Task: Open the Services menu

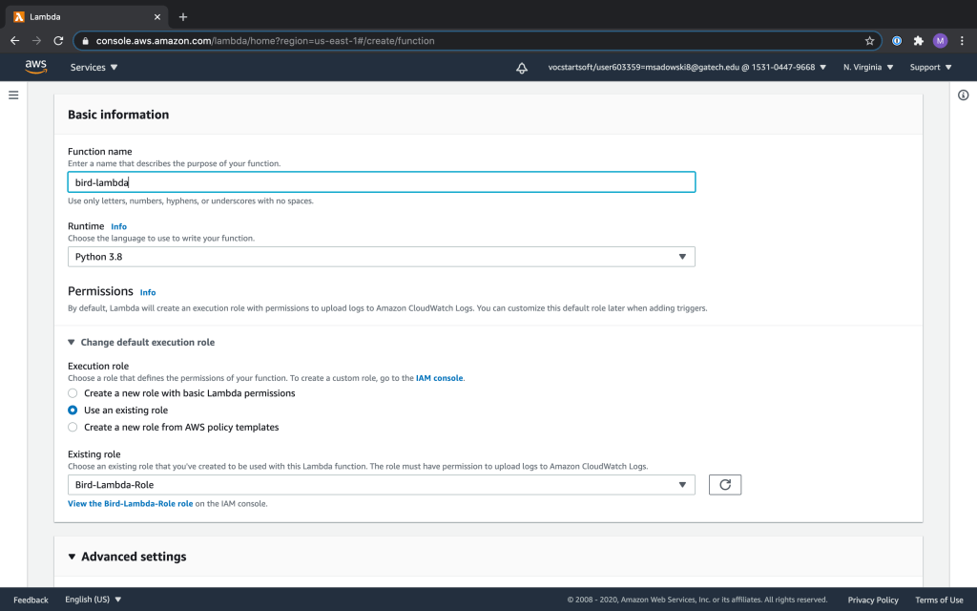Action: pyautogui.click(x=94, y=68)
